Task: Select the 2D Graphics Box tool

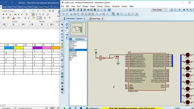Action: click(x=62, y=74)
